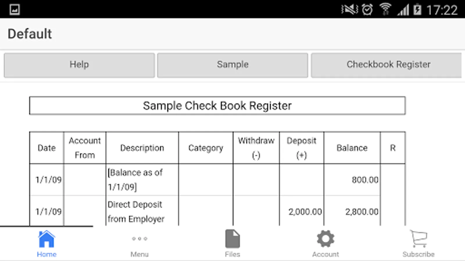Select the Deposit (+) column header
Screen dimensions: 465x261
301,148
